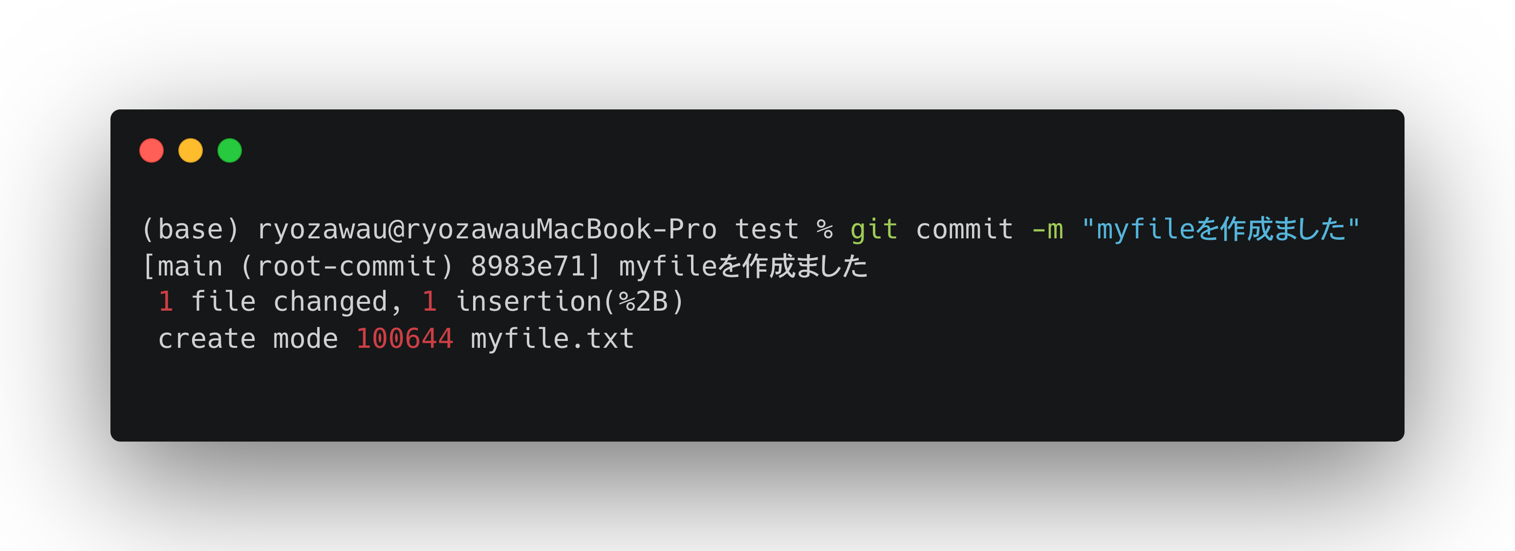Click the red file mode 100644
This screenshot has width=1515, height=551.
405,339
